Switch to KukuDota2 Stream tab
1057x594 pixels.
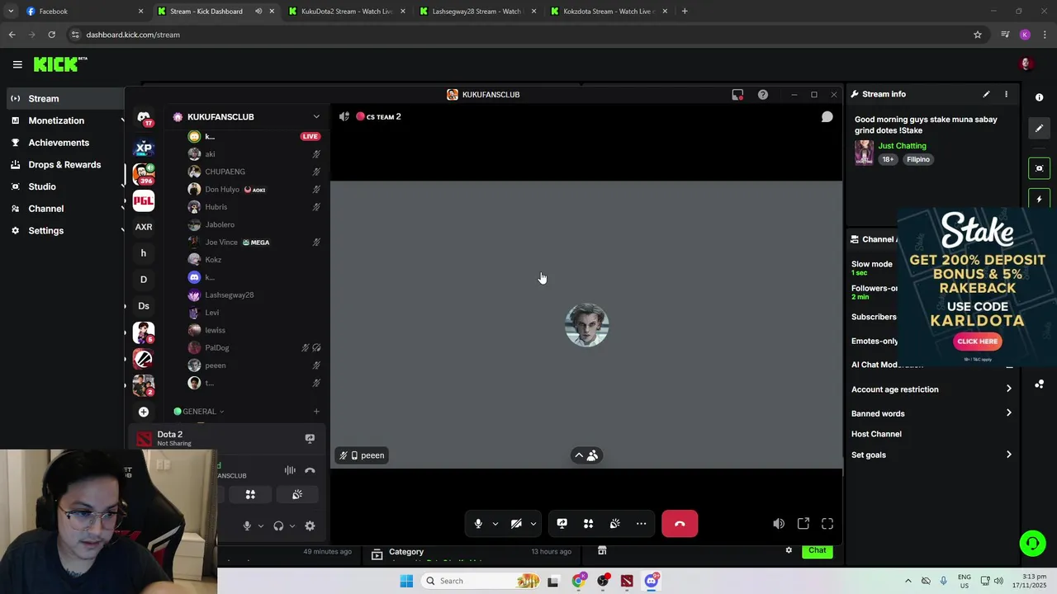point(345,12)
